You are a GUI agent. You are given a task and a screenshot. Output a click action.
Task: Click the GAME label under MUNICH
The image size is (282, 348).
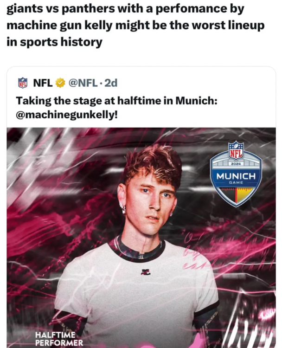click(236, 183)
